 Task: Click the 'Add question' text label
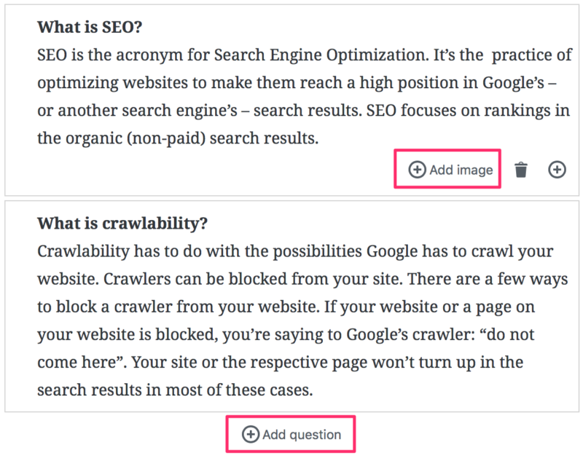pyautogui.click(x=301, y=434)
